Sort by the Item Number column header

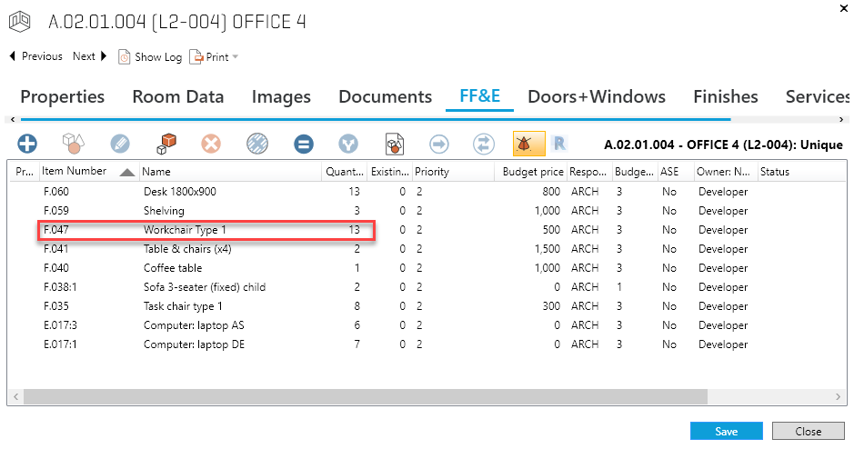pos(75,171)
